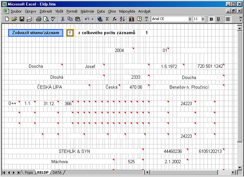Go to next sheet tab navigation arrow

point(14,172)
